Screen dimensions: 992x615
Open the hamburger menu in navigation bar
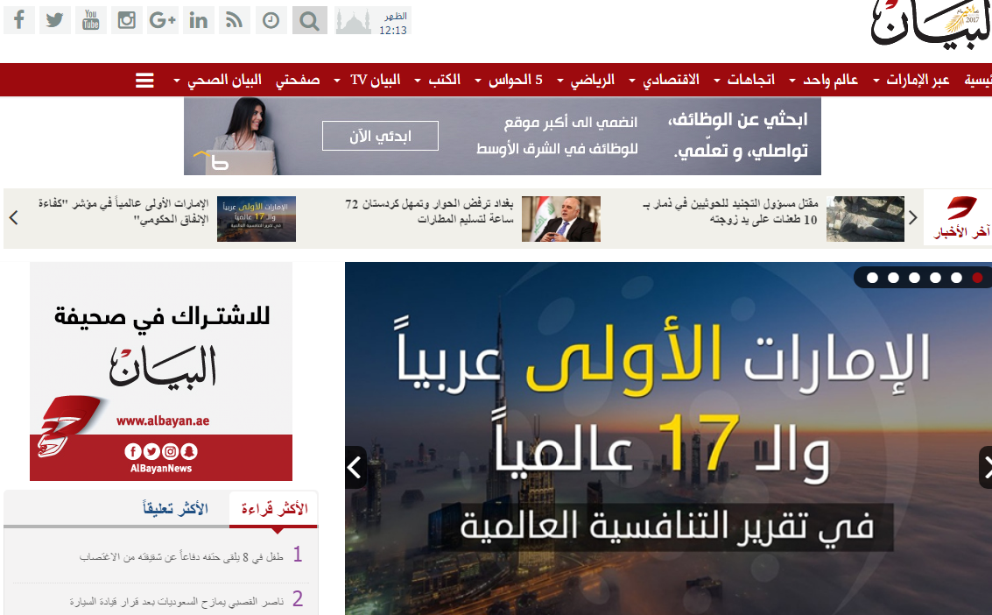(144, 81)
